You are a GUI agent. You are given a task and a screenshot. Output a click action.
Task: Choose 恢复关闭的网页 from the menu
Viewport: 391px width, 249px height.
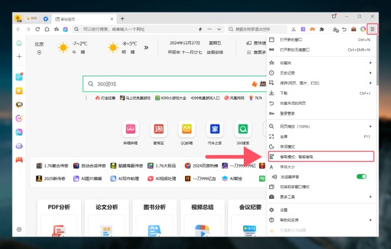(x=321, y=103)
